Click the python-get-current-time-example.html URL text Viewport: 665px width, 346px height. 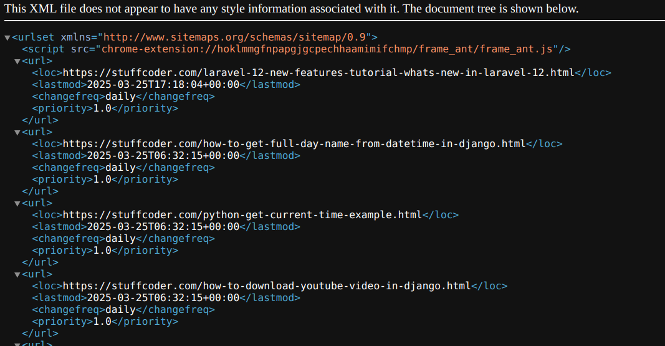click(242, 214)
